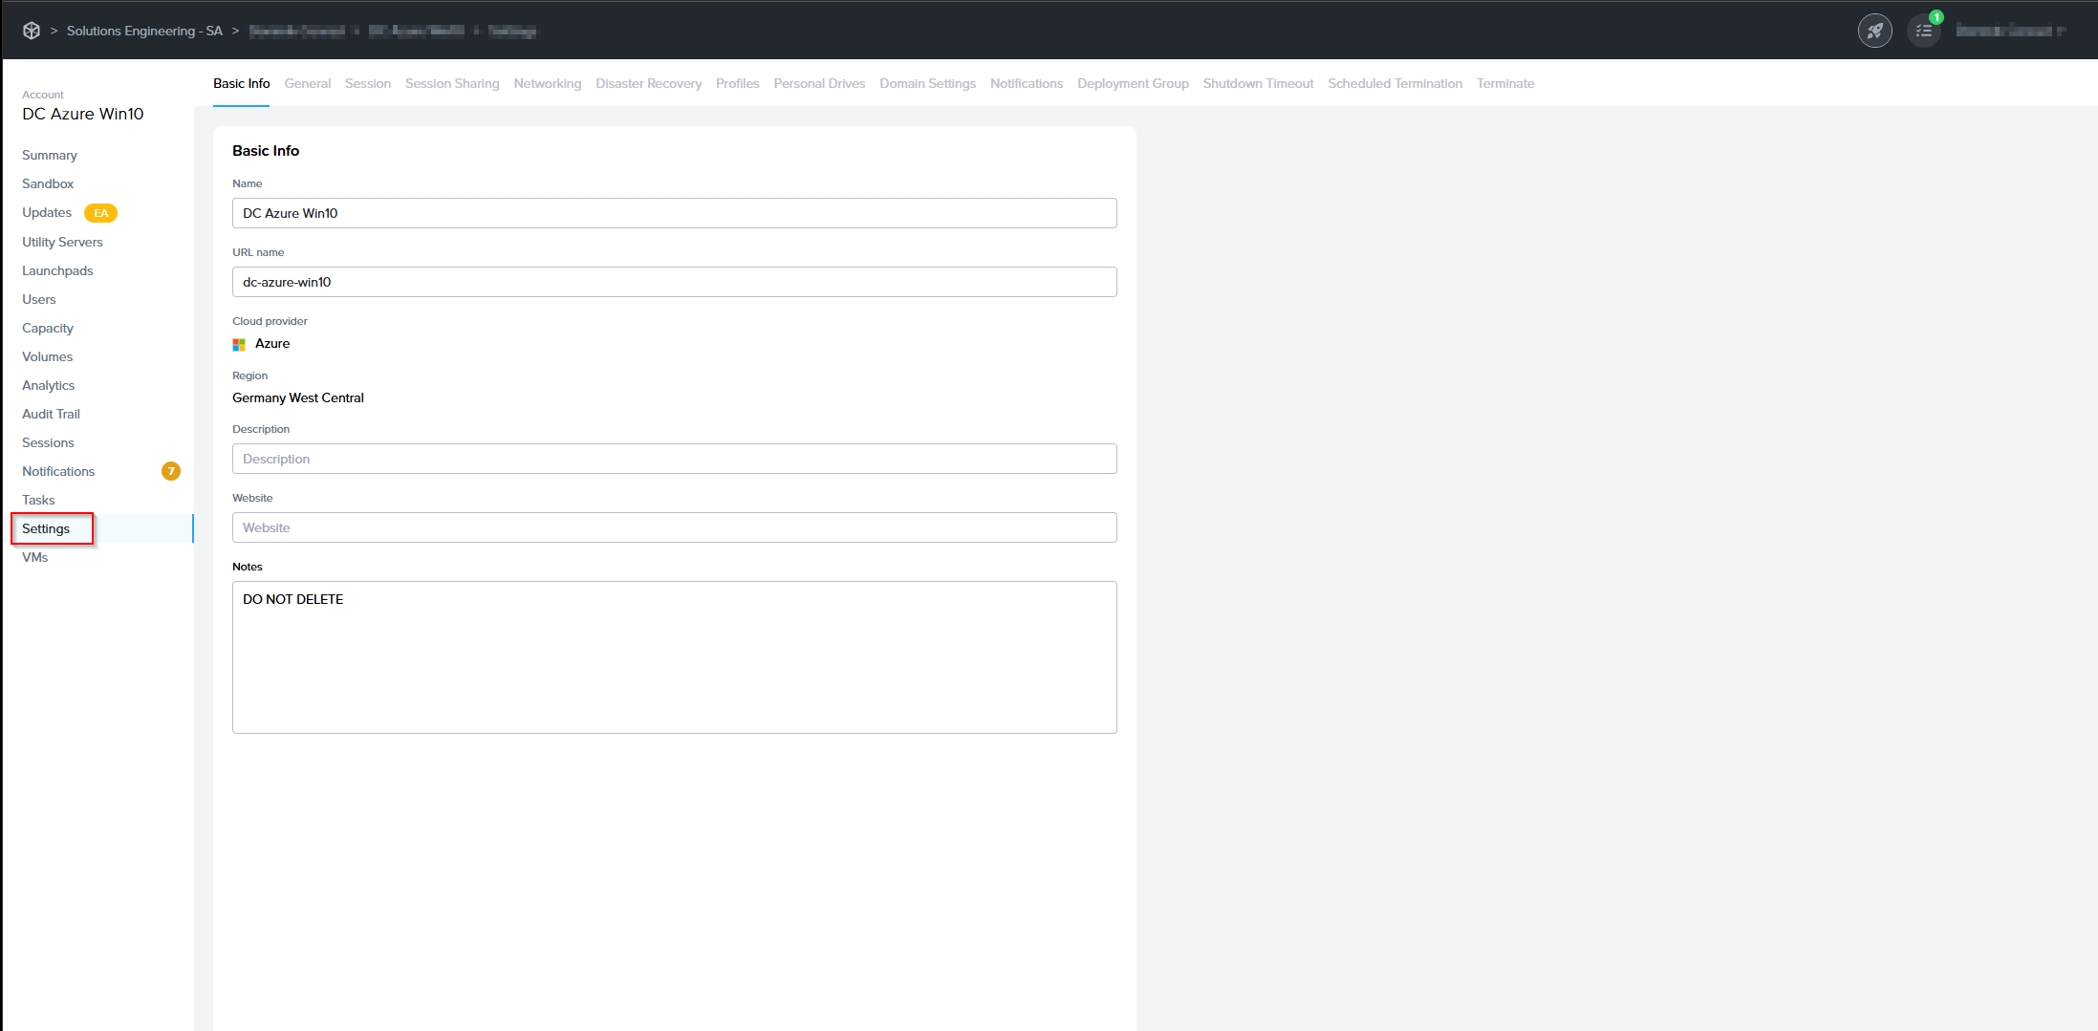Navigate to Audit Trail in sidebar
2098x1031 pixels.
[x=51, y=414]
